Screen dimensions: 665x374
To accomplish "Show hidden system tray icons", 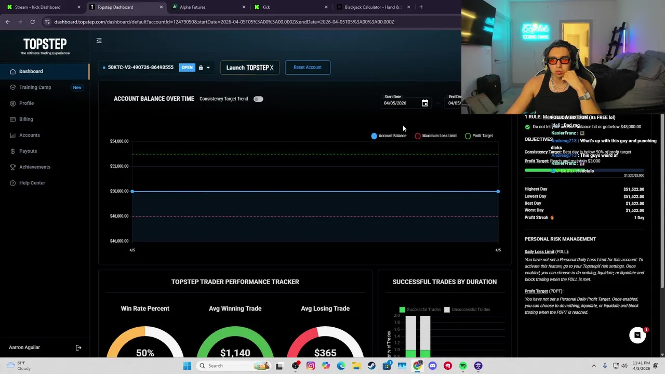I will coord(594,366).
